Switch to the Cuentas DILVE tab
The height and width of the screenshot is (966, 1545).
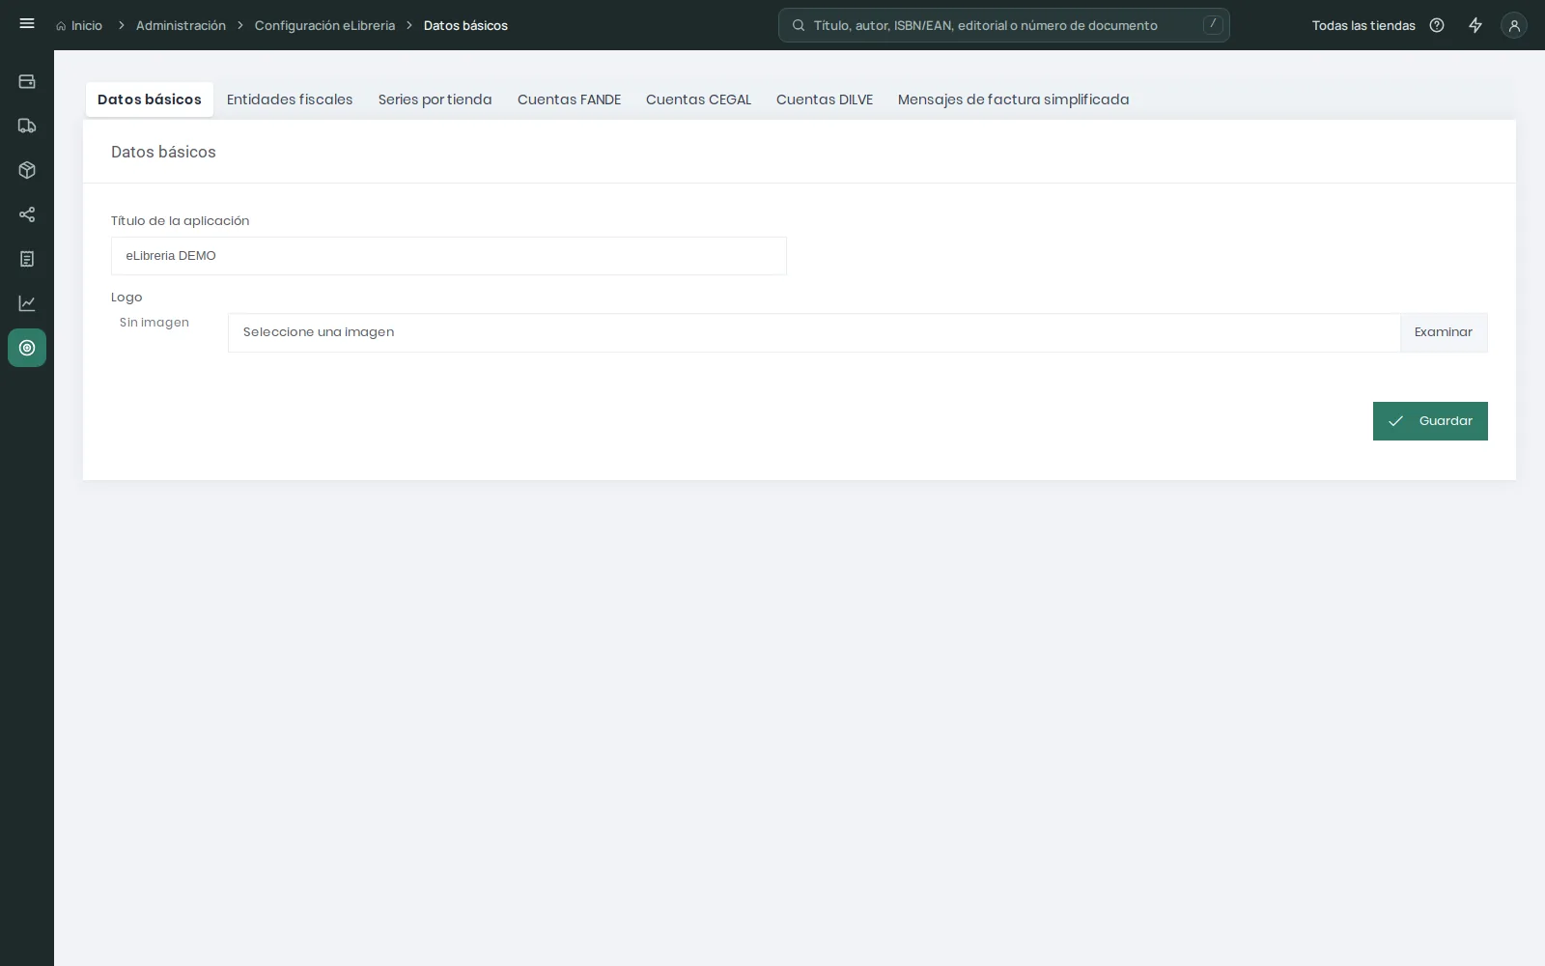[x=825, y=99]
